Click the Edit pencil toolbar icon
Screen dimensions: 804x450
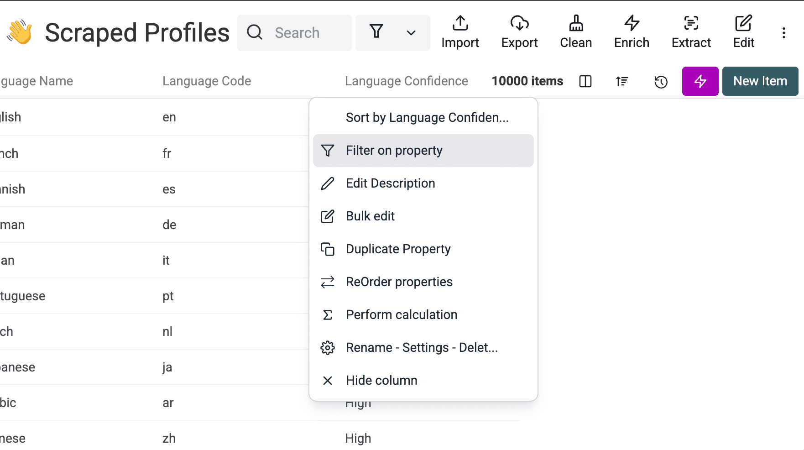(x=743, y=23)
